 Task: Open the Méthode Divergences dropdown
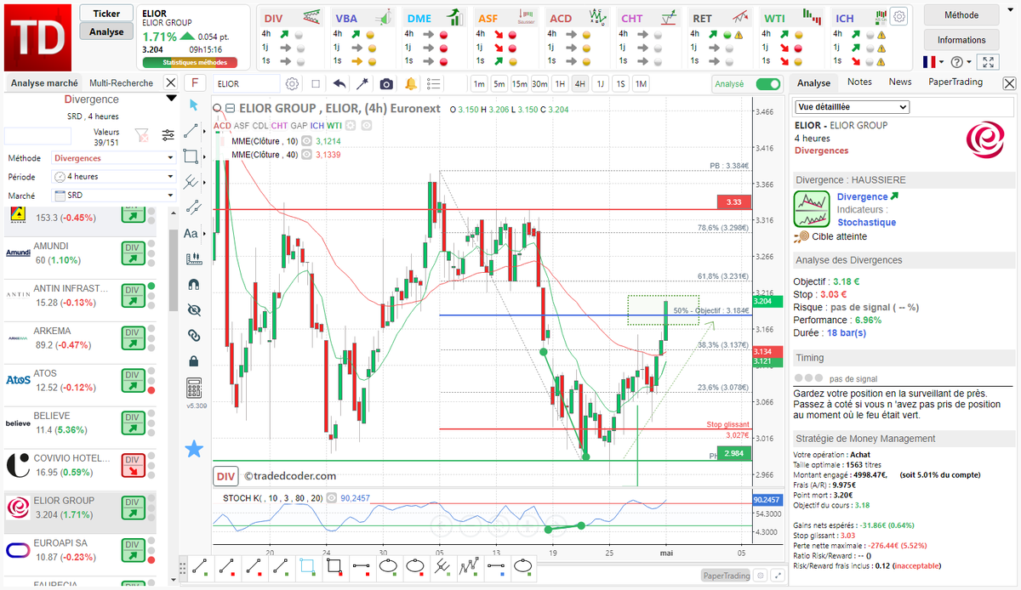click(x=114, y=158)
